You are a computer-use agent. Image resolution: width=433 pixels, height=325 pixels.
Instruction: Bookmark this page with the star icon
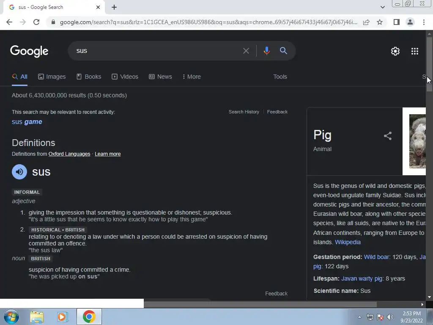pos(380,22)
